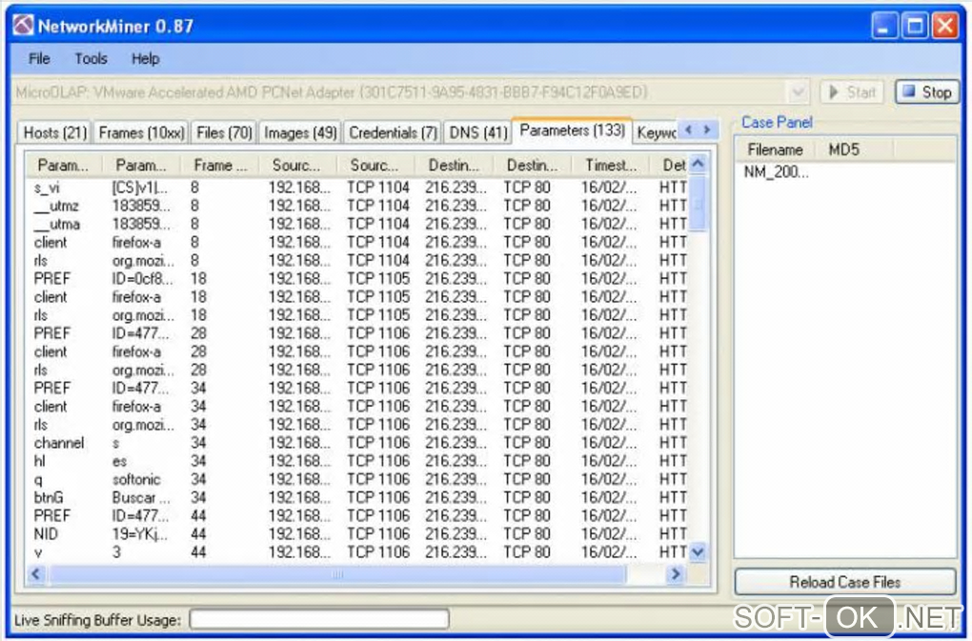Select the NM_200... case file entry

[776, 171]
